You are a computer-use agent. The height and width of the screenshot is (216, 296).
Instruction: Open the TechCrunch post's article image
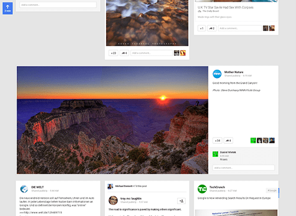pyautogui.click(x=236, y=212)
